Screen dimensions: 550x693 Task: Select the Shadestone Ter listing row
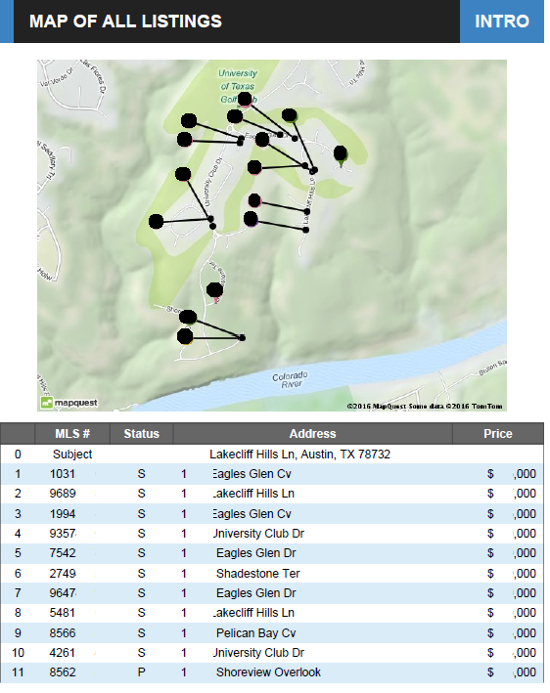tap(272, 573)
